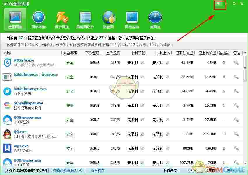Edit download limit for ADSafe.exe
Screen dimensions: 248x175
pyautogui.click(x=142, y=63)
